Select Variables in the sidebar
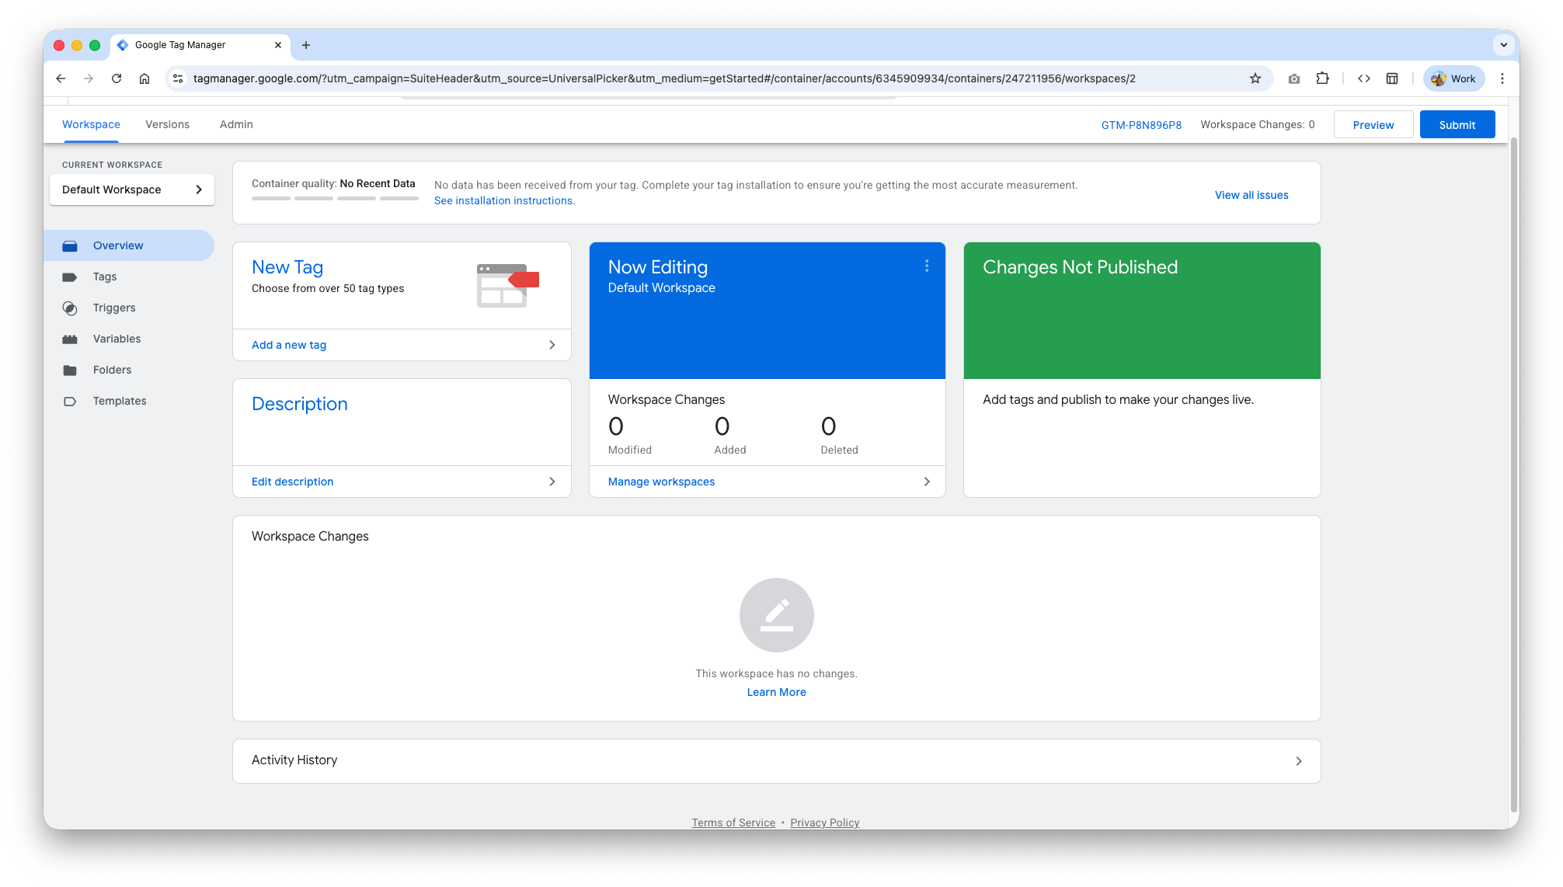Screen dimensions: 1563x887 pos(129,339)
